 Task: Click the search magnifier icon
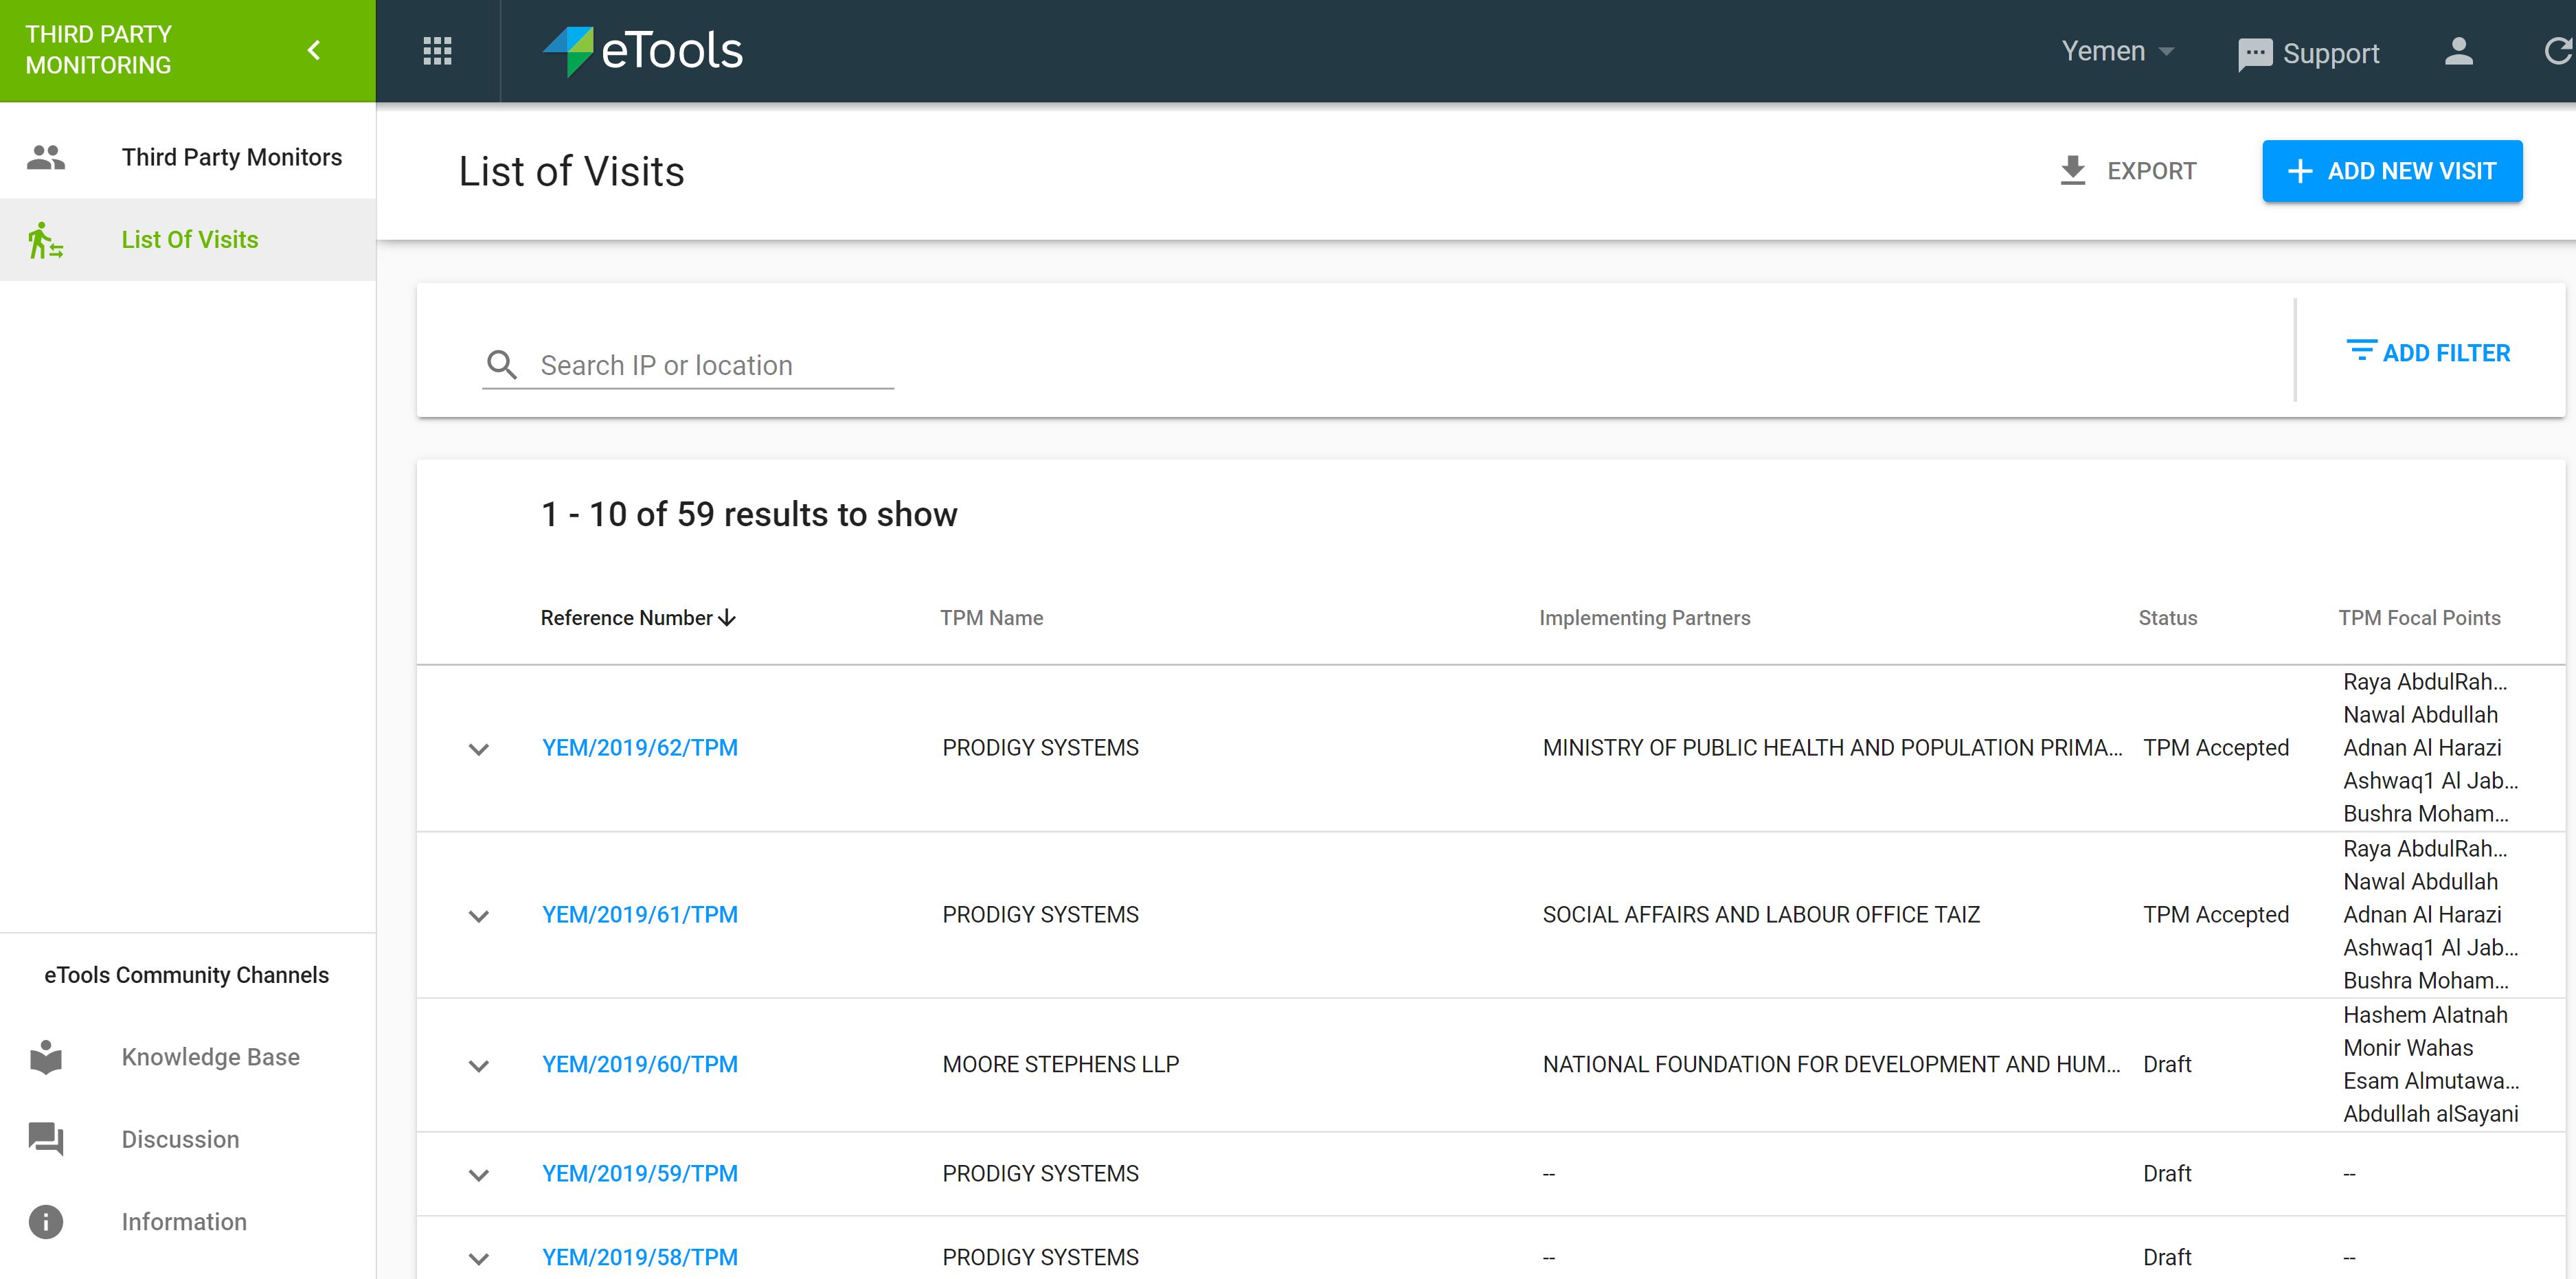[x=502, y=365]
